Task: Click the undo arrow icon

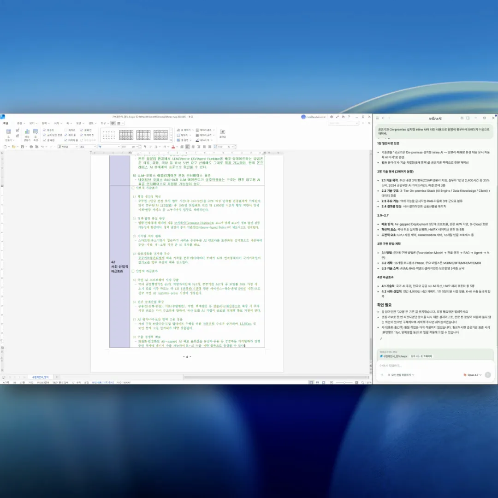Action: click(x=42, y=147)
